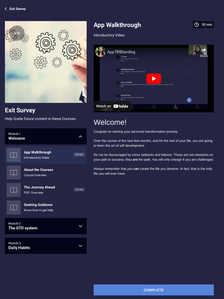This screenshot has height=299, width=224.
Task: Click the video channel avatar
Action: [100, 52]
